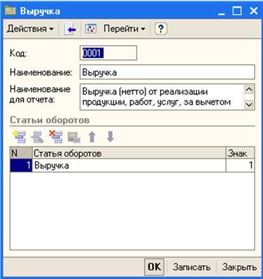Move the row up with up arrow
The height and width of the screenshot is (279, 263).
point(92,137)
